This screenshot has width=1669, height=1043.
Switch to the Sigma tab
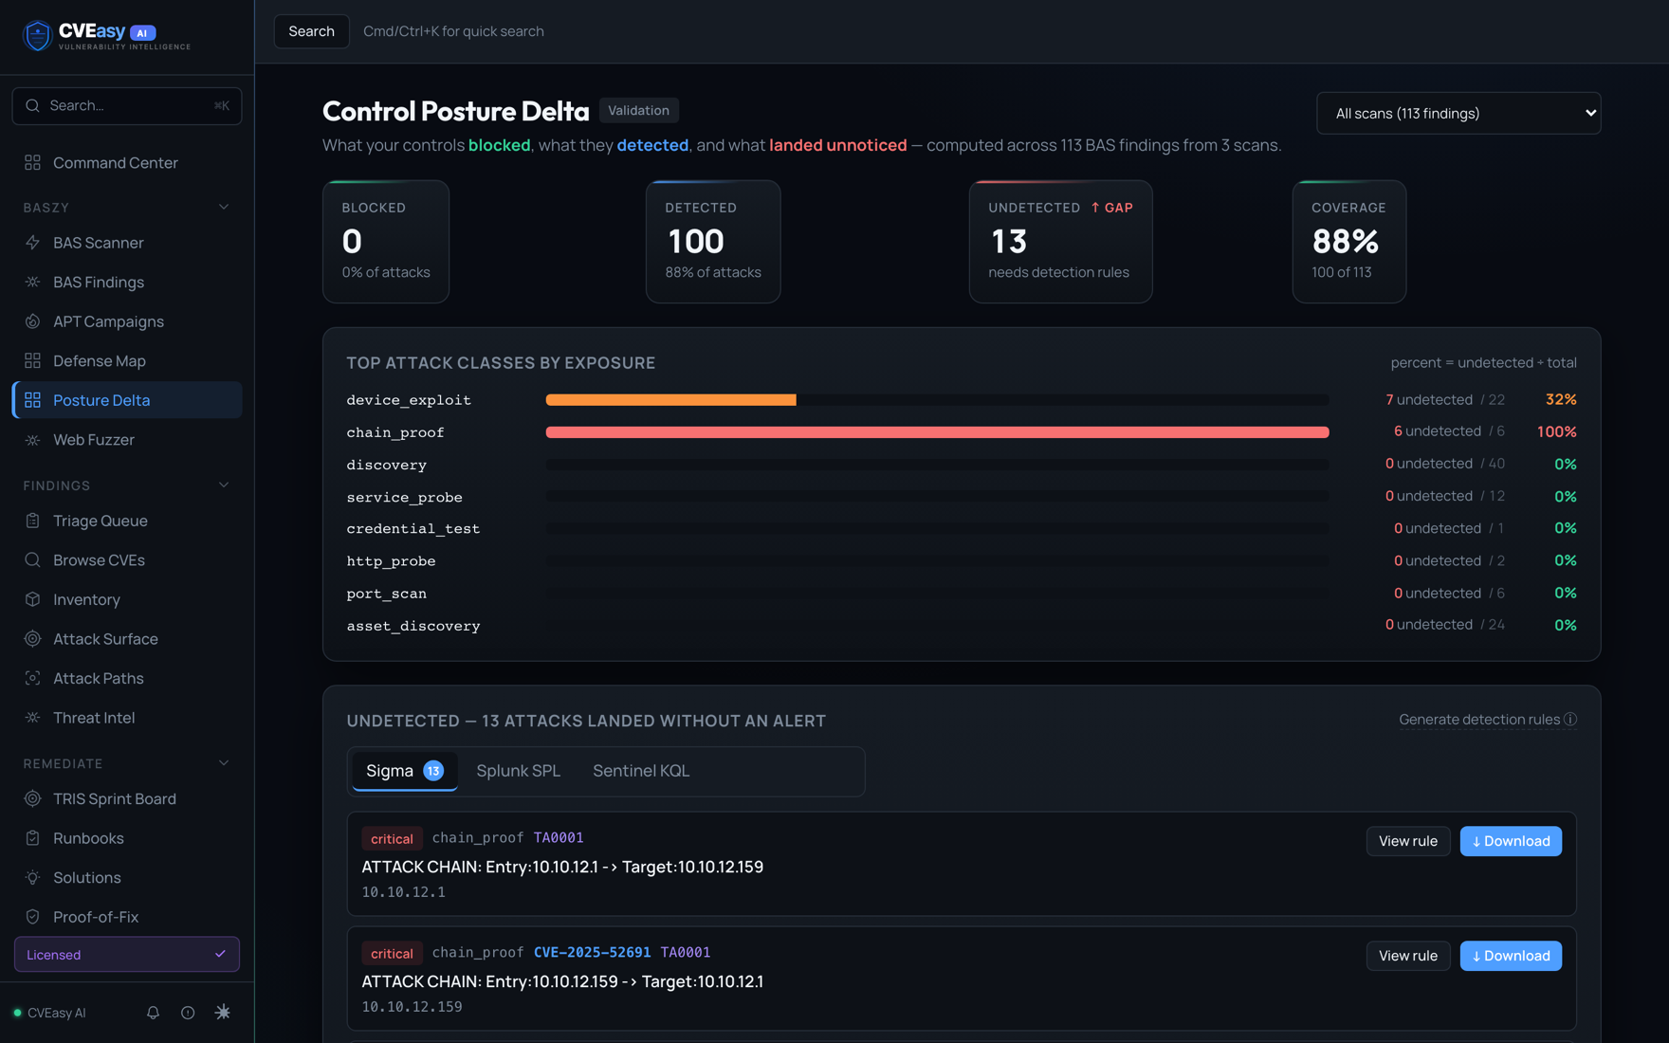tap(405, 771)
